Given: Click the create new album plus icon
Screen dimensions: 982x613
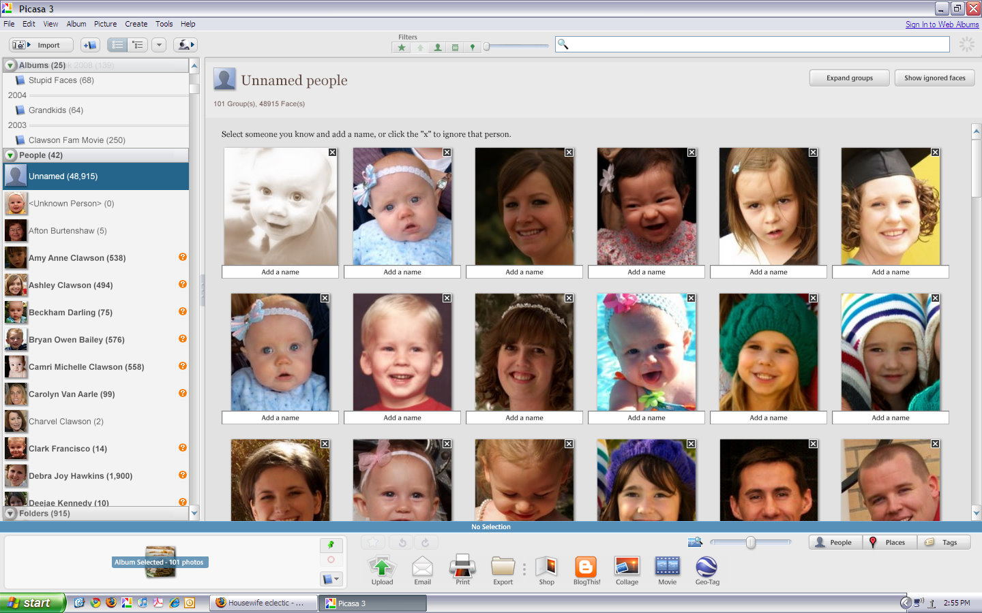Looking at the screenshot, I should click(x=90, y=45).
